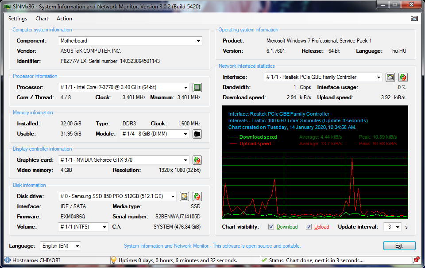
Task: Click the chart's 'Upload speed' red legend
Action: [255, 144]
